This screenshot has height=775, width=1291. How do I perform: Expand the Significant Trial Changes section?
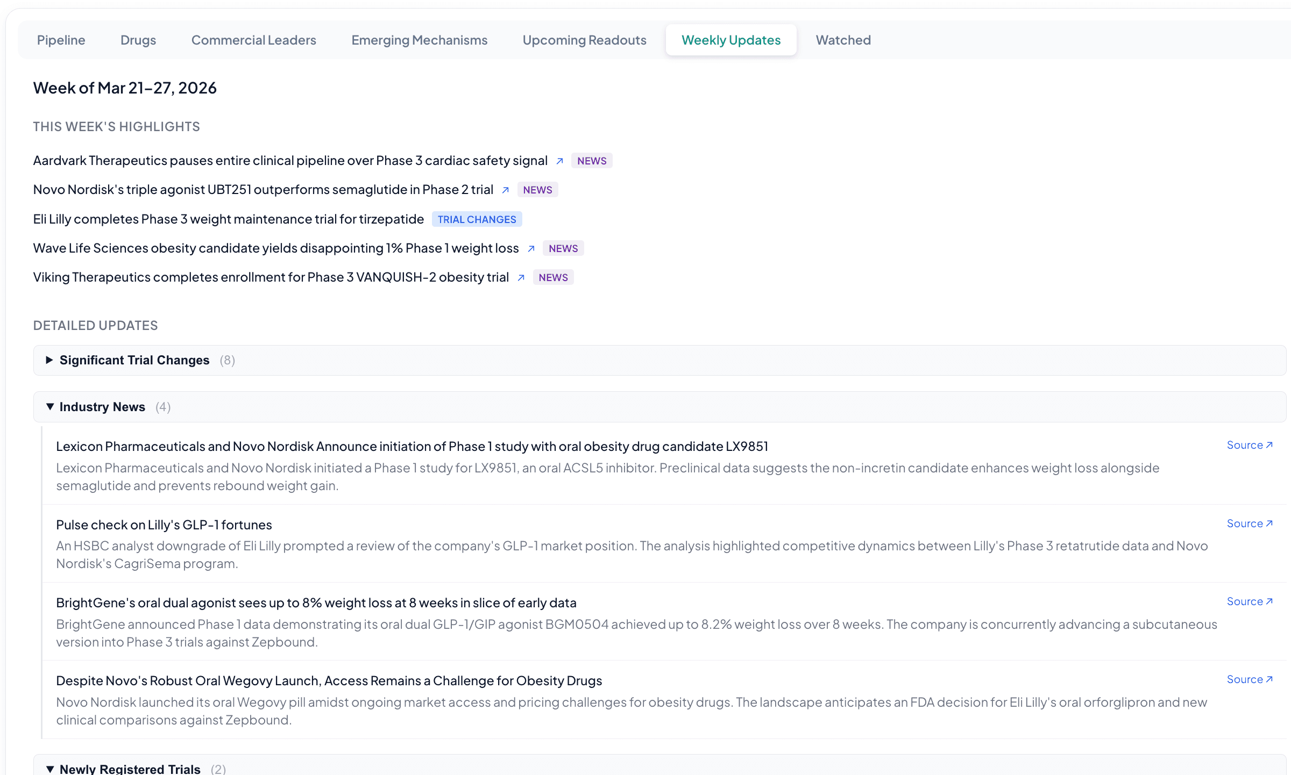[659, 360]
